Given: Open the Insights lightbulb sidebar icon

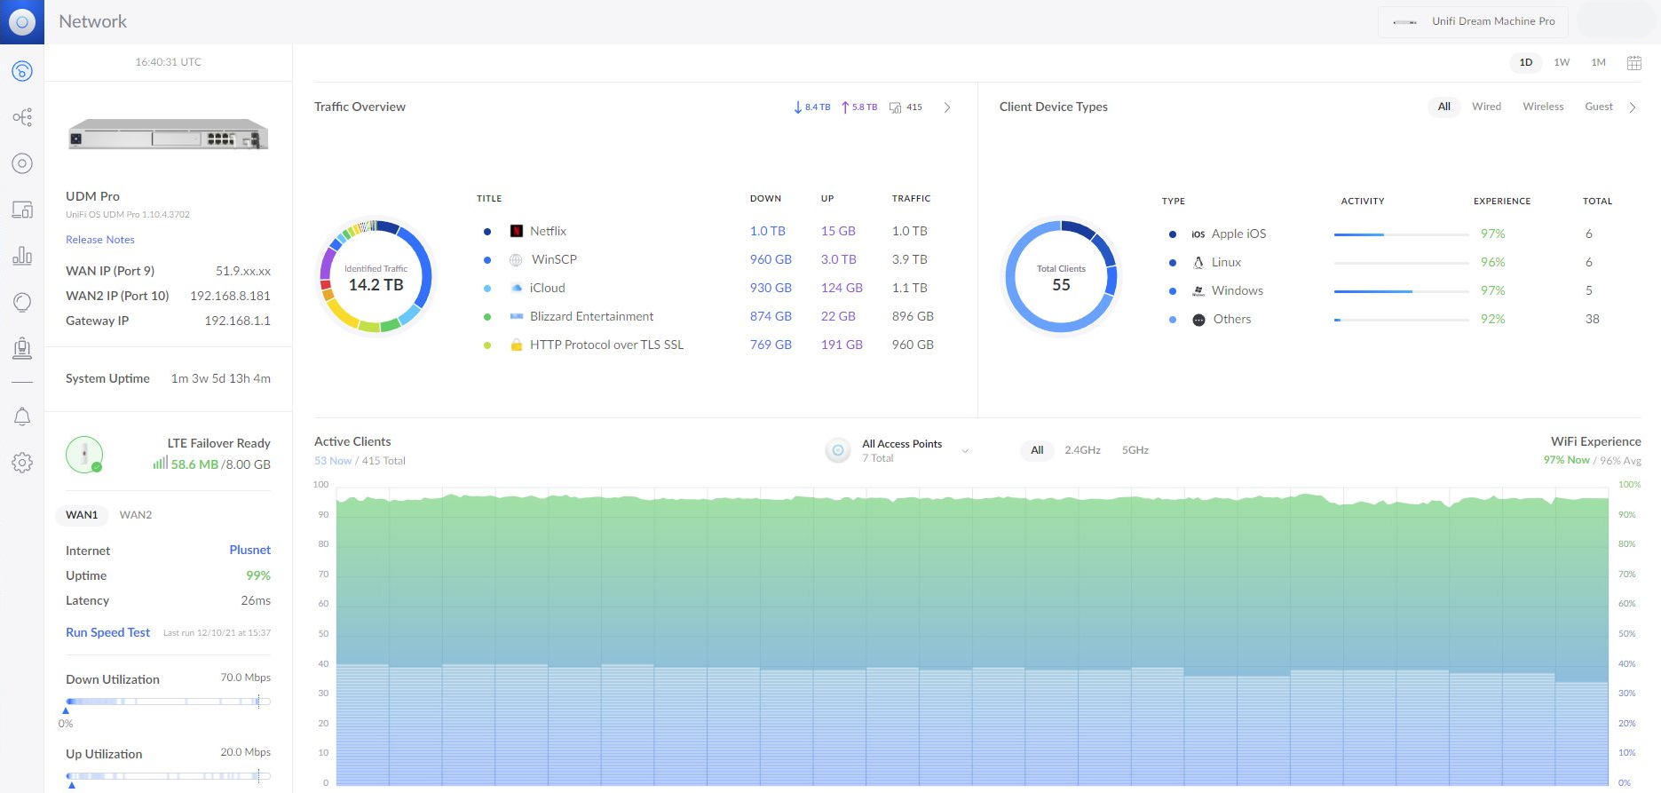Looking at the screenshot, I should 22,302.
